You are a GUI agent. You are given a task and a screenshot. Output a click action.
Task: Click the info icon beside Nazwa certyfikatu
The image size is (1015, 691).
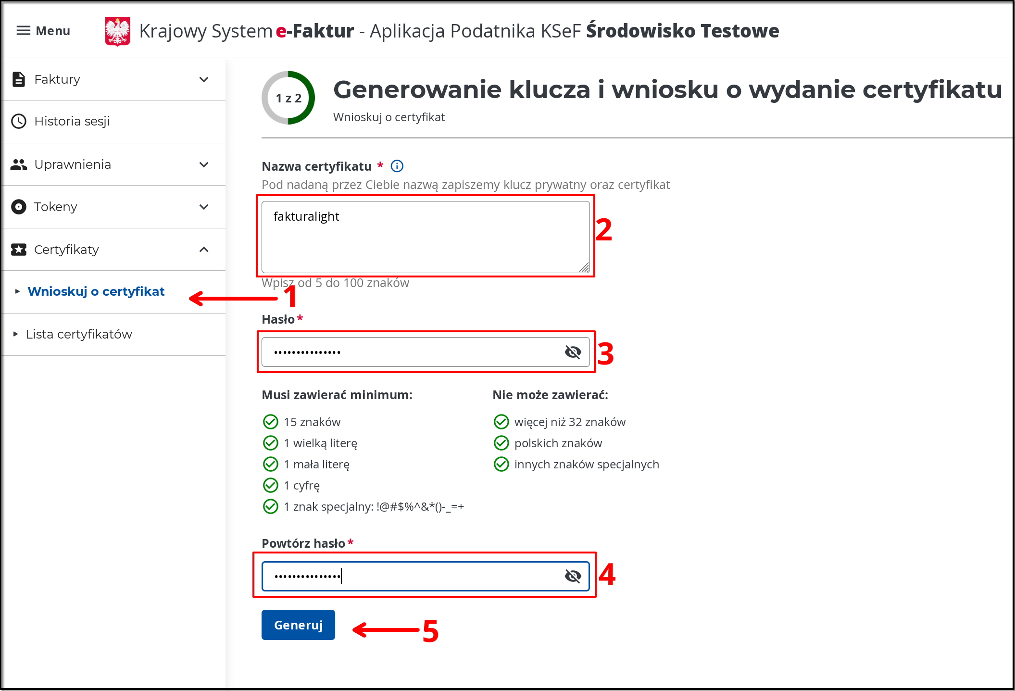click(397, 166)
